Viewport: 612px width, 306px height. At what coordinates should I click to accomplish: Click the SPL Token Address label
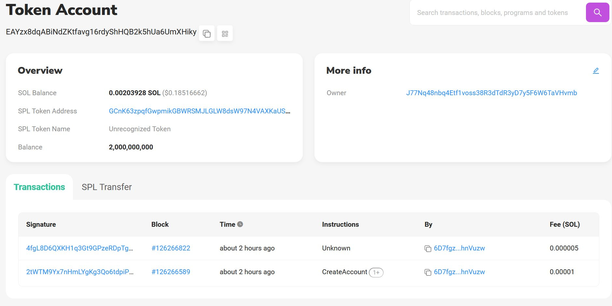pyautogui.click(x=48, y=111)
